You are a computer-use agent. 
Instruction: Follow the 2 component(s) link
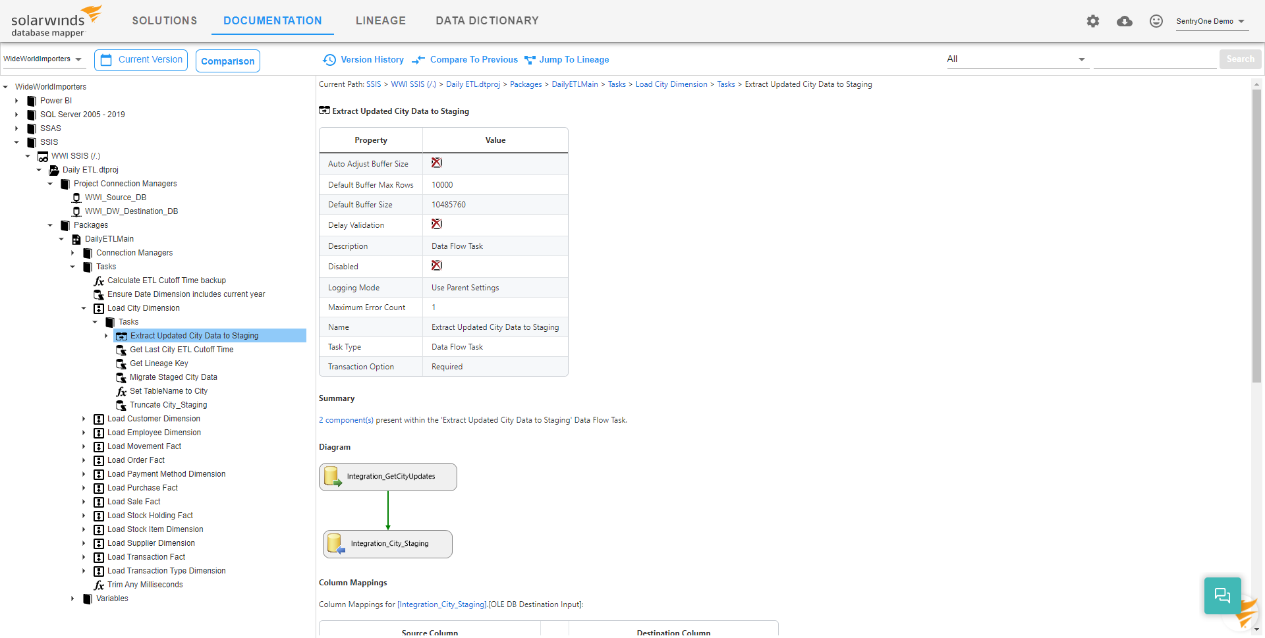click(x=346, y=420)
